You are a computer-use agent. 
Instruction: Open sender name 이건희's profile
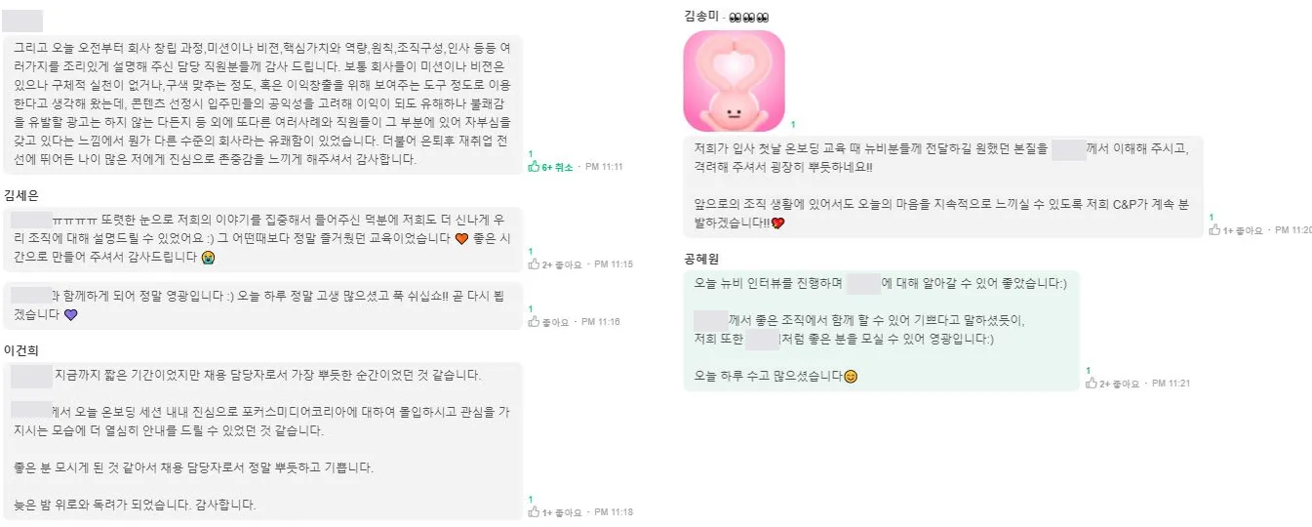pyautogui.click(x=20, y=349)
